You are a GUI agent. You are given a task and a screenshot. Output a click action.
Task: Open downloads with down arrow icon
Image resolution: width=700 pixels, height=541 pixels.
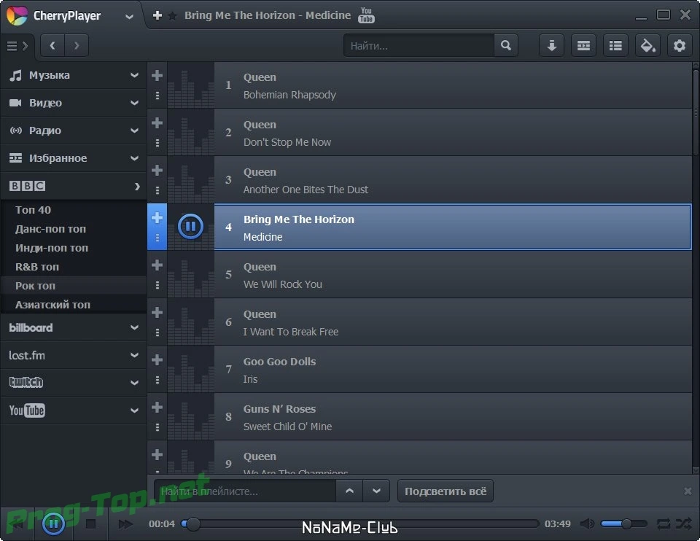click(552, 45)
